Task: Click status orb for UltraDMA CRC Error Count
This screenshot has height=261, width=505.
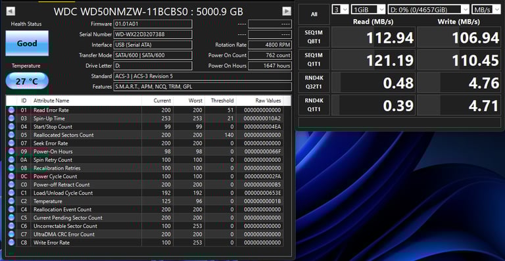Action: point(12,234)
